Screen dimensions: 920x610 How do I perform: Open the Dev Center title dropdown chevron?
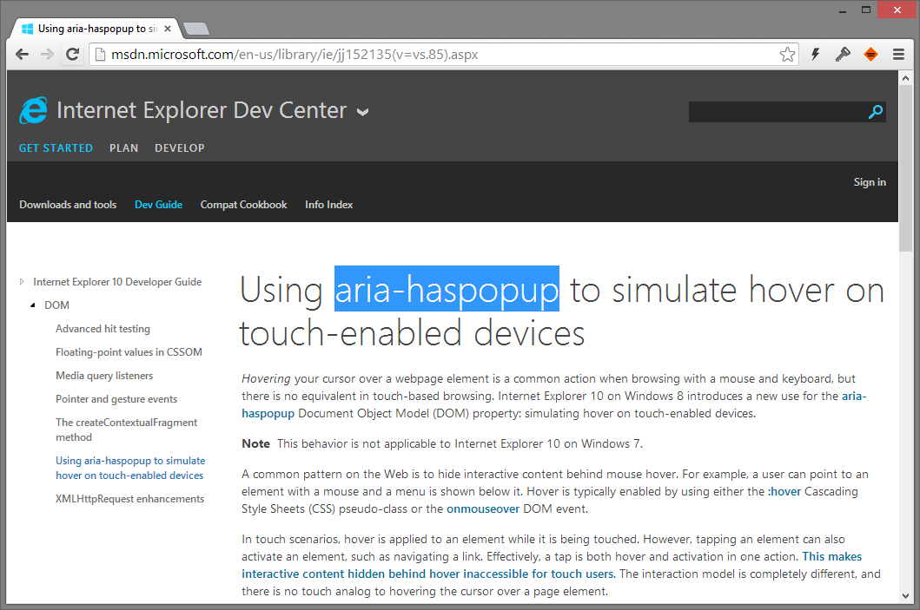[362, 112]
